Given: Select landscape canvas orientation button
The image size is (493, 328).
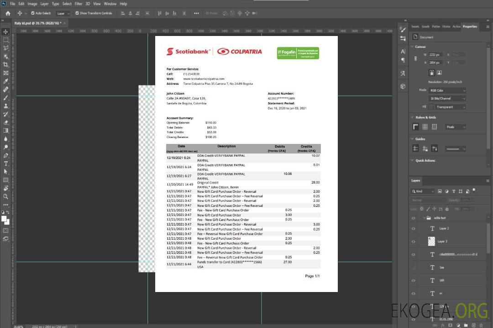Looking at the screenshot, I should click(439, 73).
